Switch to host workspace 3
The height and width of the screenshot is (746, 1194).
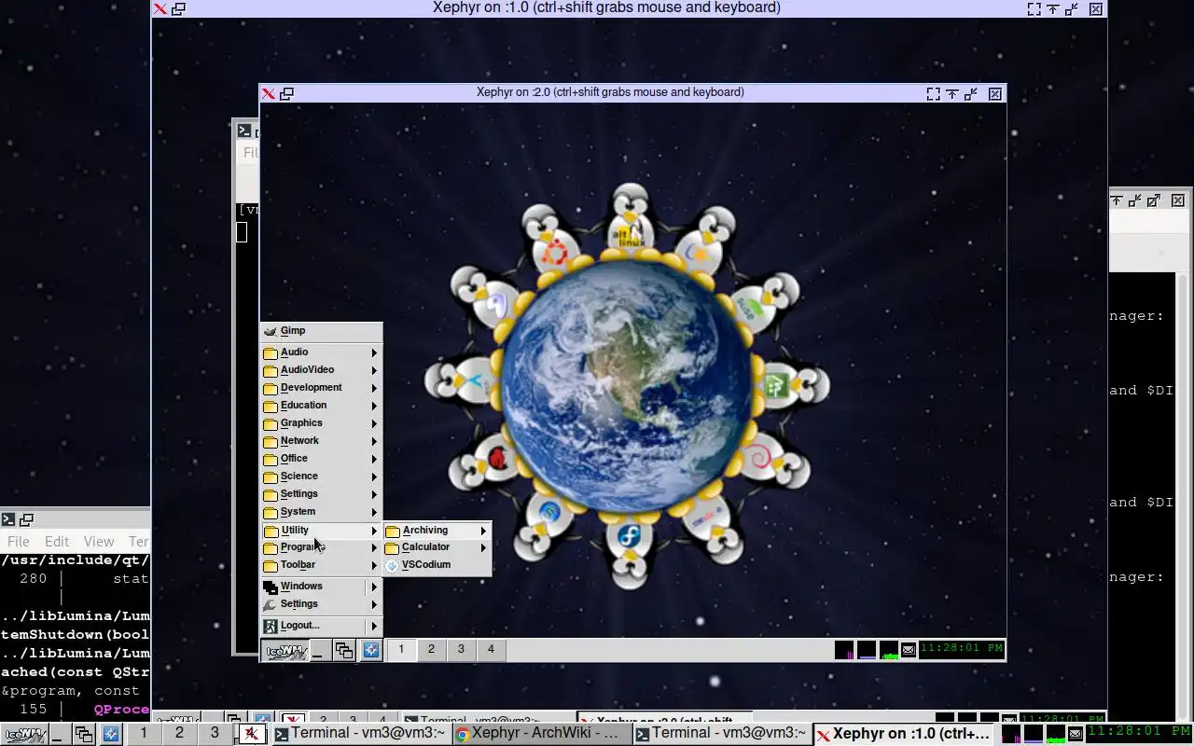[215, 733]
